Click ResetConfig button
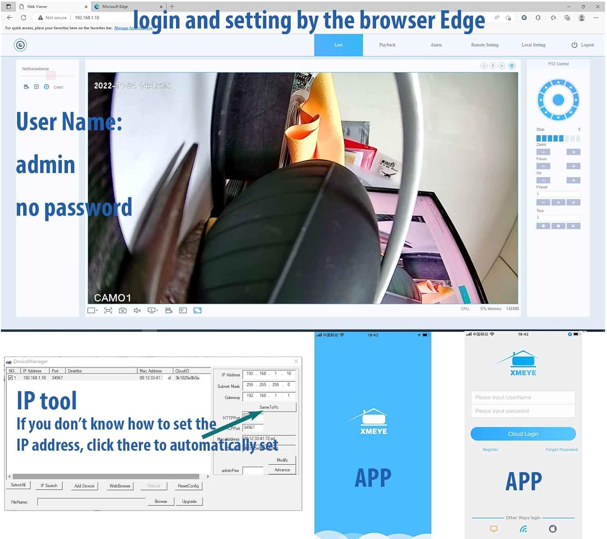This screenshot has width=607, height=539. [x=188, y=486]
